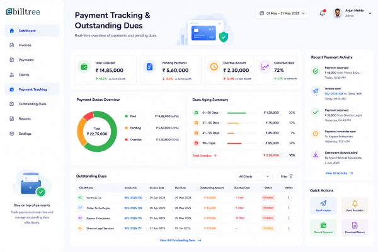
Task: Click the Download Report quick action
Action: click(x=355, y=227)
